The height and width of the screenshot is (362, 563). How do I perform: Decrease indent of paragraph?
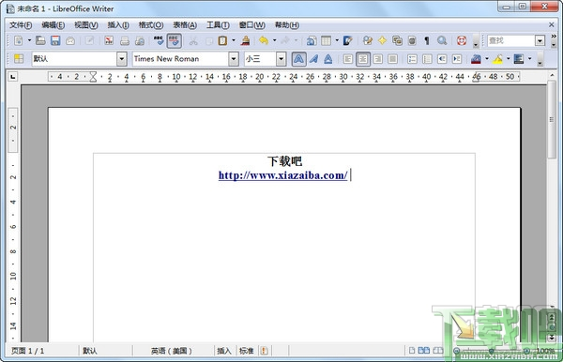click(442, 59)
